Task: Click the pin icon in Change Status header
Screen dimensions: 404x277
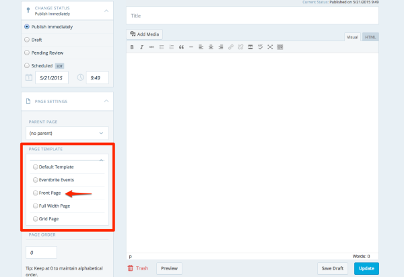Action: (x=28, y=10)
